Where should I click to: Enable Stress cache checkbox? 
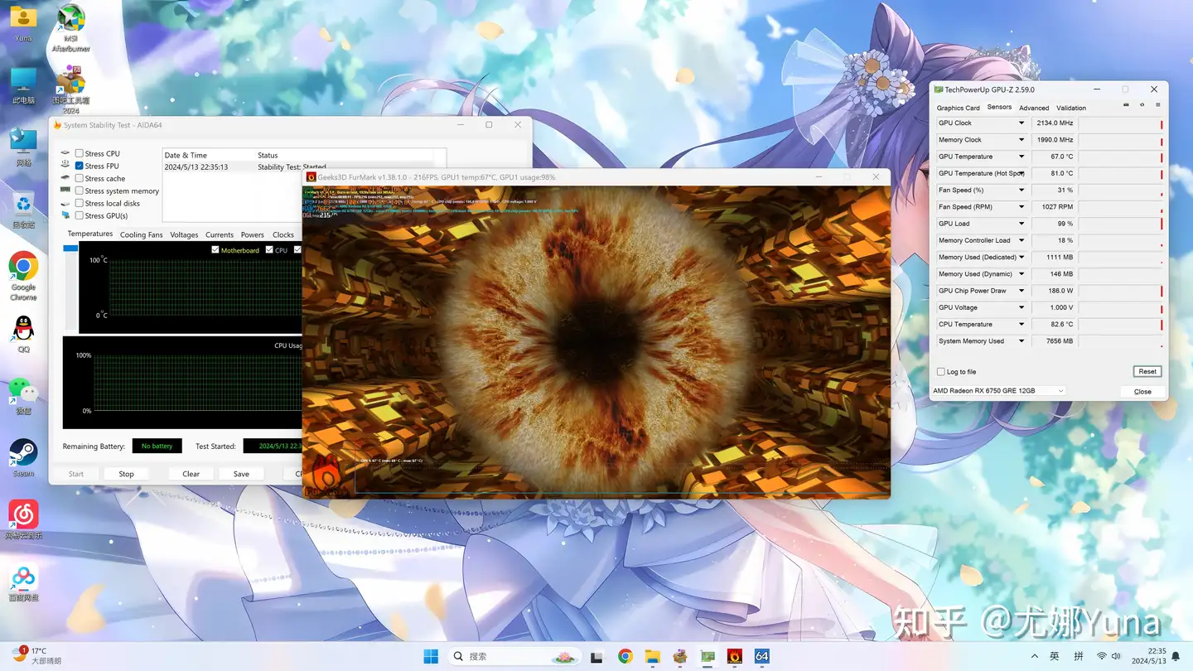80,178
